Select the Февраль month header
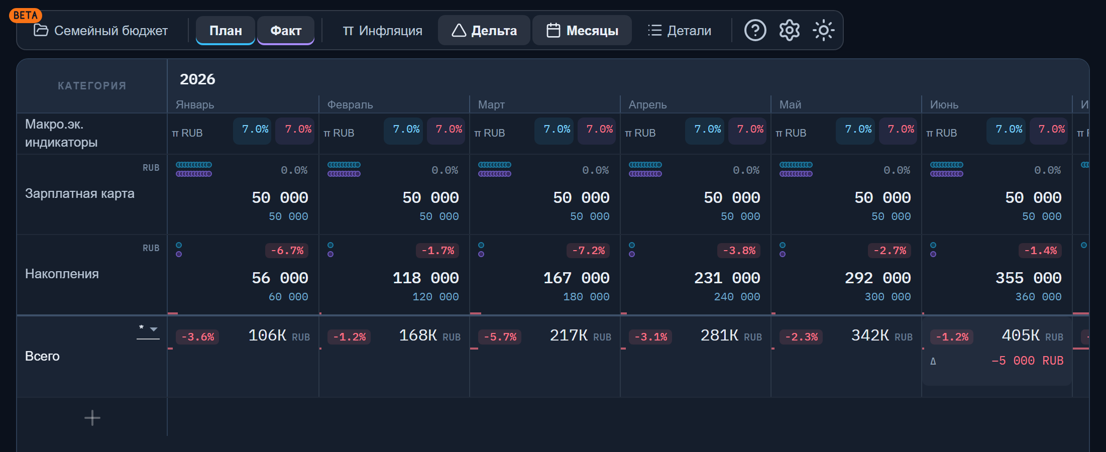The image size is (1106, 452). pos(350,104)
